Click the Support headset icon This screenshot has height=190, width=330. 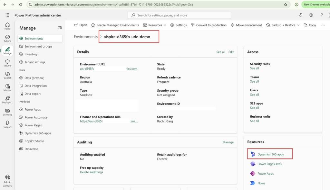[x=7, y=124]
